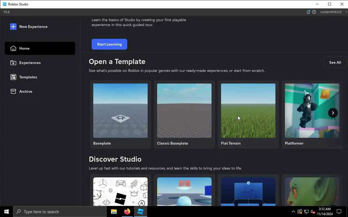Image resolution: width=348 pixels, height=217 pixels.
Task: Show next templates with the chevron arrow
Action: [333, 113]
